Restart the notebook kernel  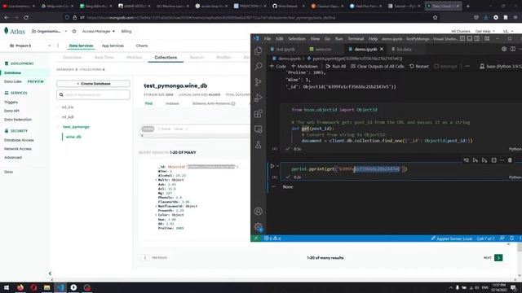click(x=419, y=67)
